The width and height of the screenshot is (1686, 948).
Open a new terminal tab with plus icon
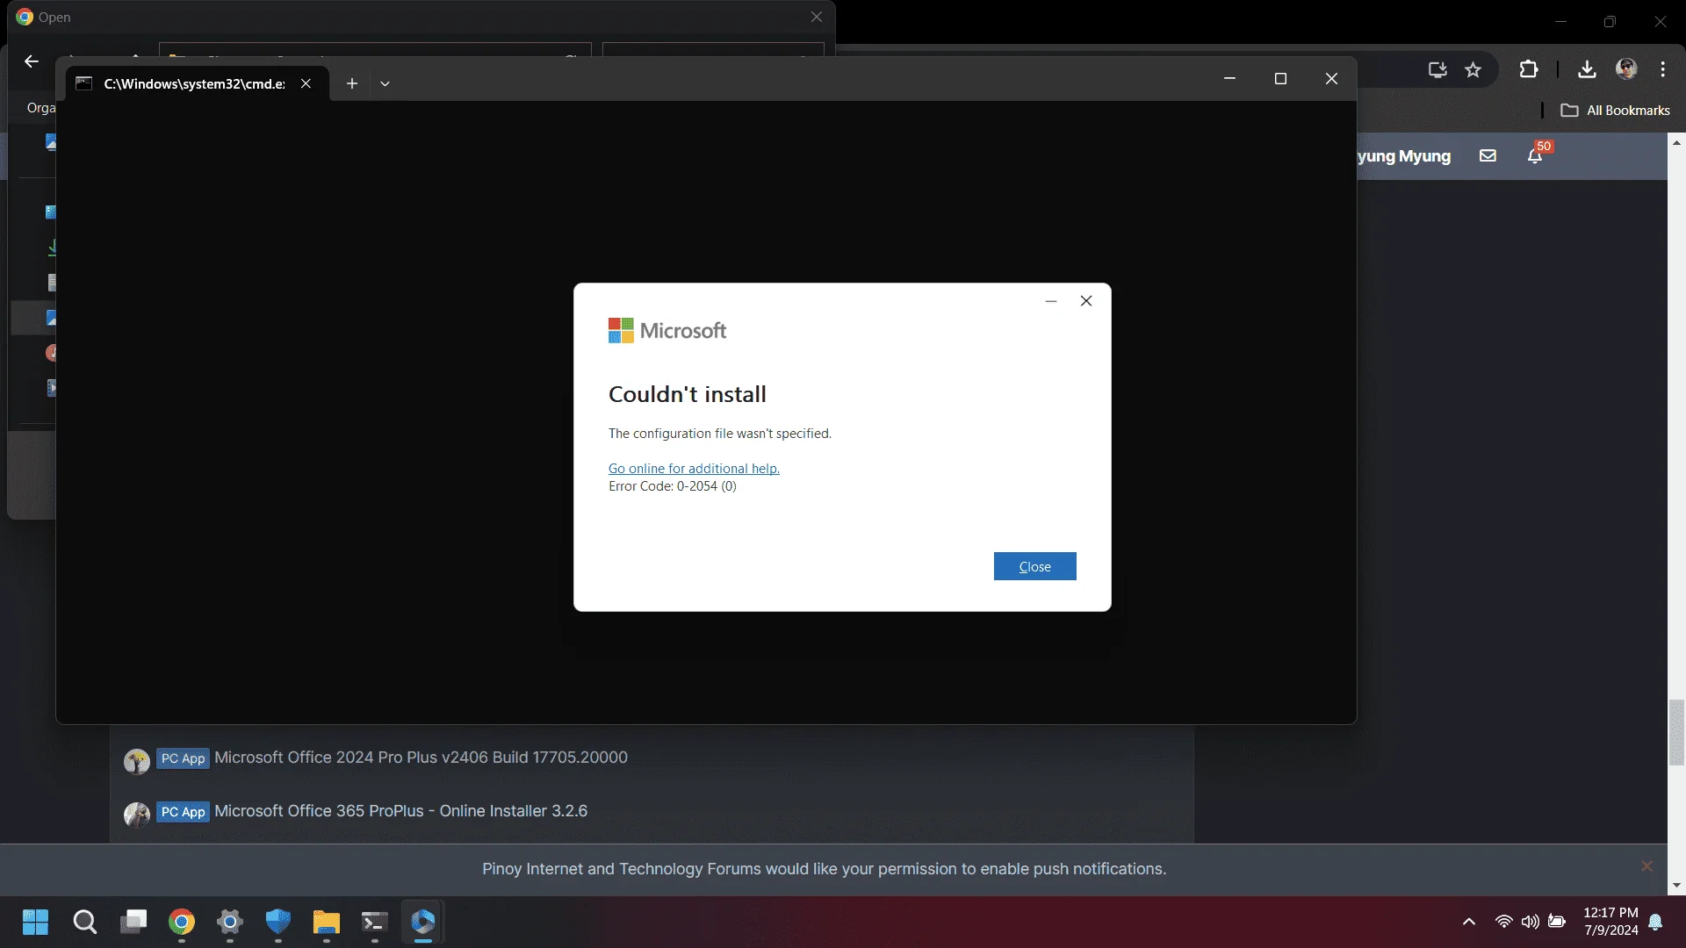click(x=351, y=83)
